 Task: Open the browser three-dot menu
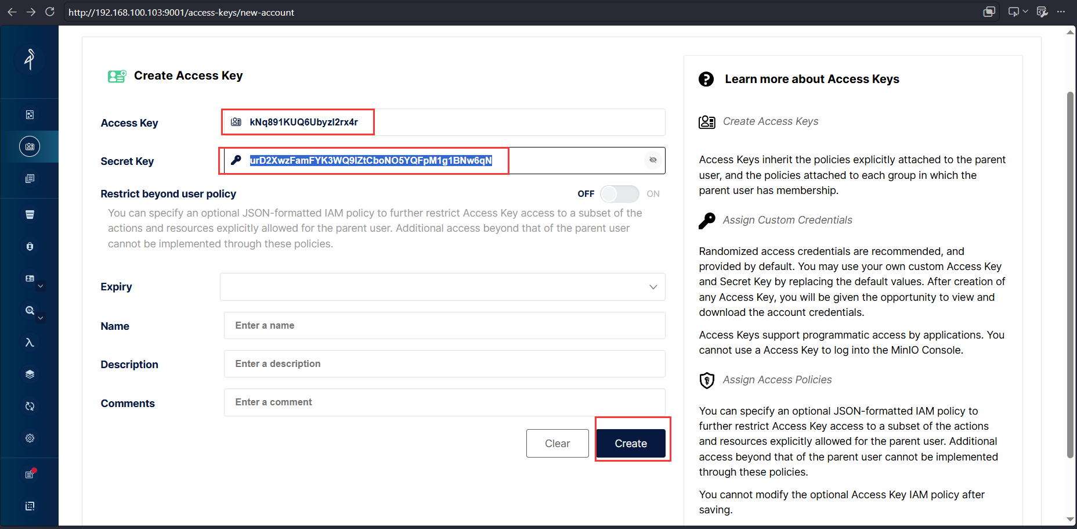1061,12
